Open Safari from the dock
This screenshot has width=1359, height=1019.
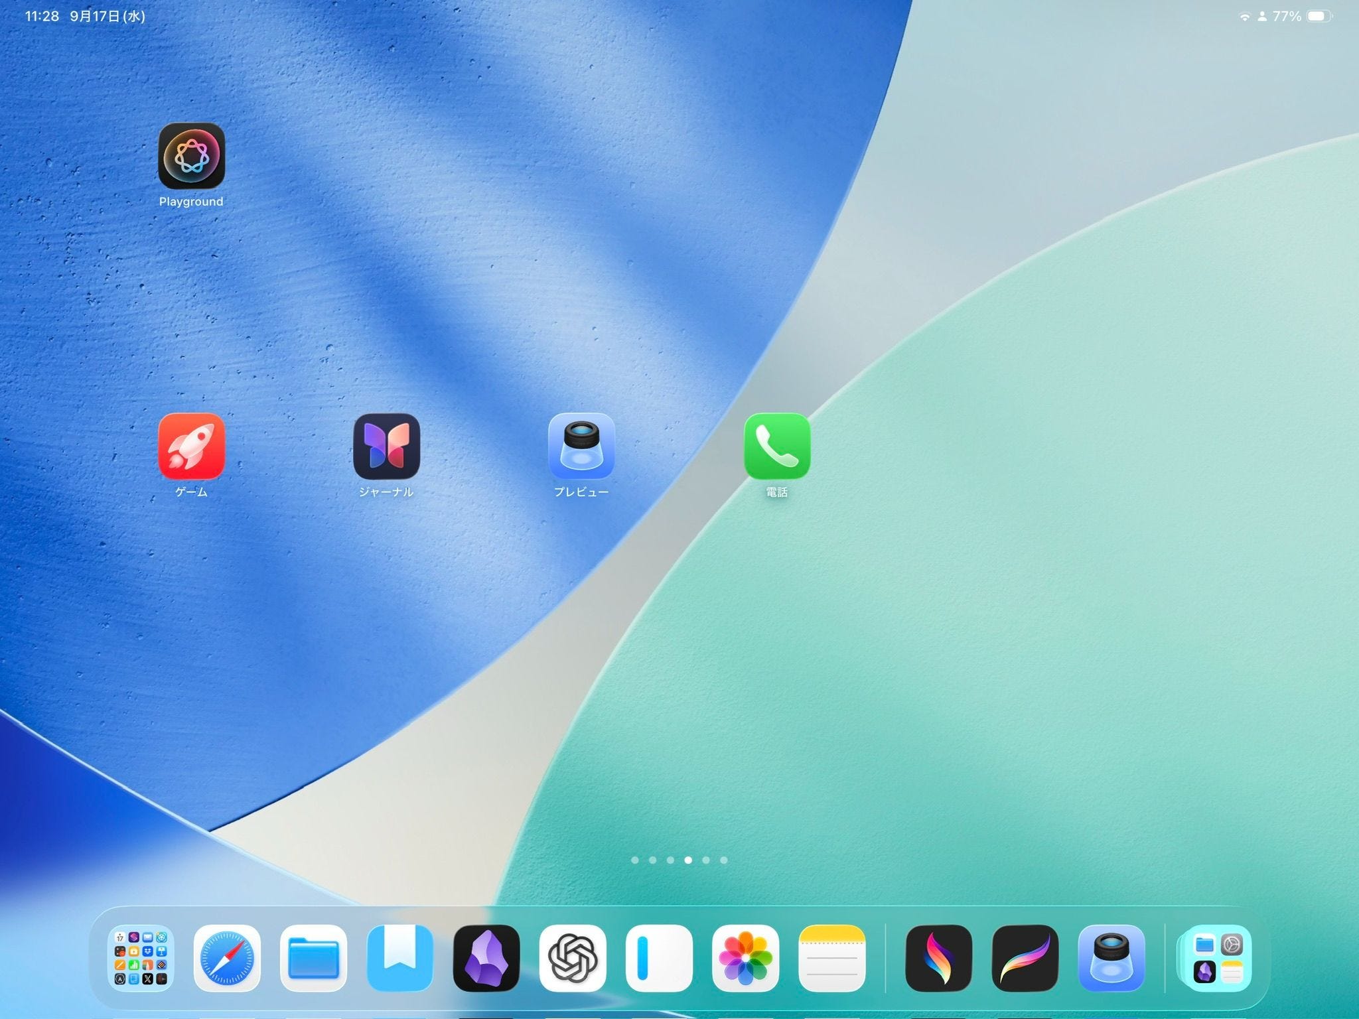[x=227, y=958]
